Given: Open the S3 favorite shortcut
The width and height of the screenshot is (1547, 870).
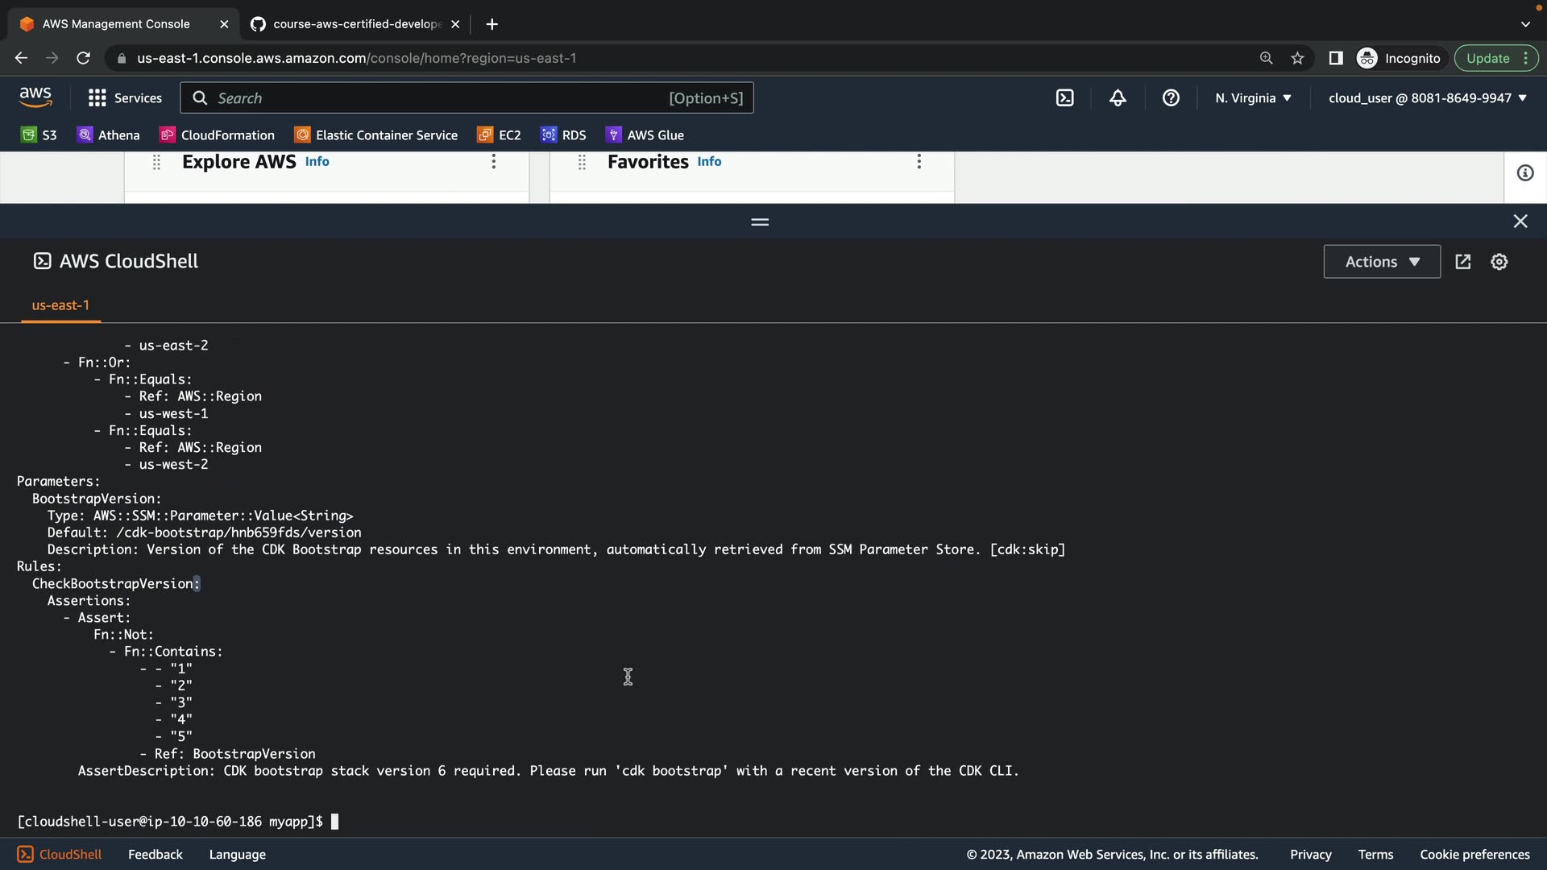Looking at the screenshot, I should point(39,135).
